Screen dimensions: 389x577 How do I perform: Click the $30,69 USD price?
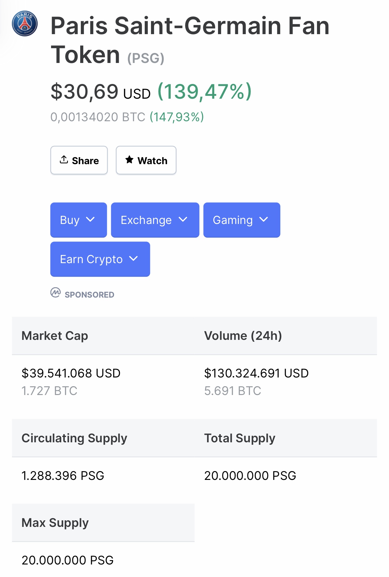[x=100, y=92]
